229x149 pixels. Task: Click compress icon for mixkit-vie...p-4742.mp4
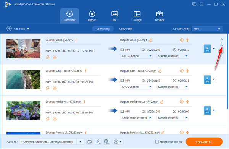pos(187,102)
